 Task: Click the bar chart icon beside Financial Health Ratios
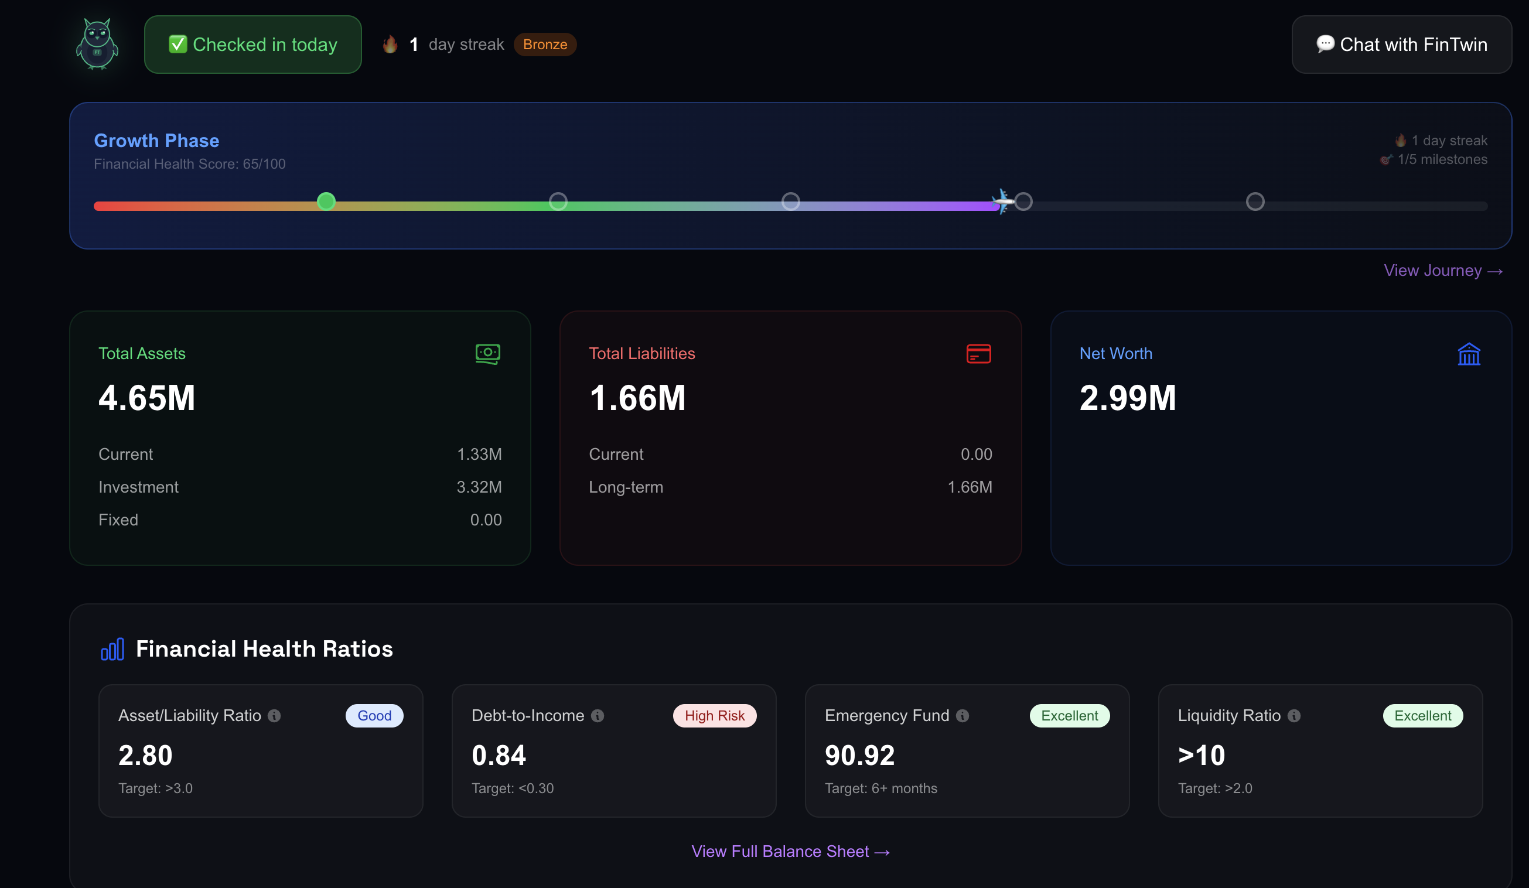pyautogui.click(x=112, y=649)
